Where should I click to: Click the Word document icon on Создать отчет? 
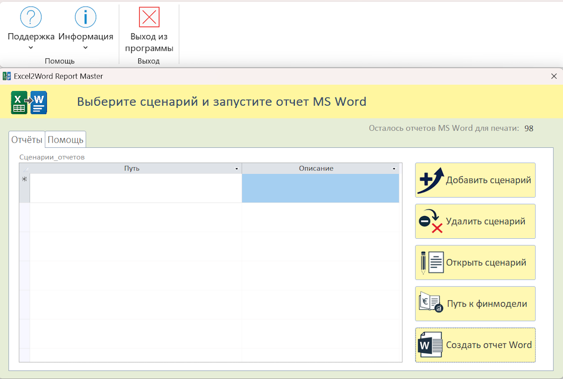click(430, 344)
